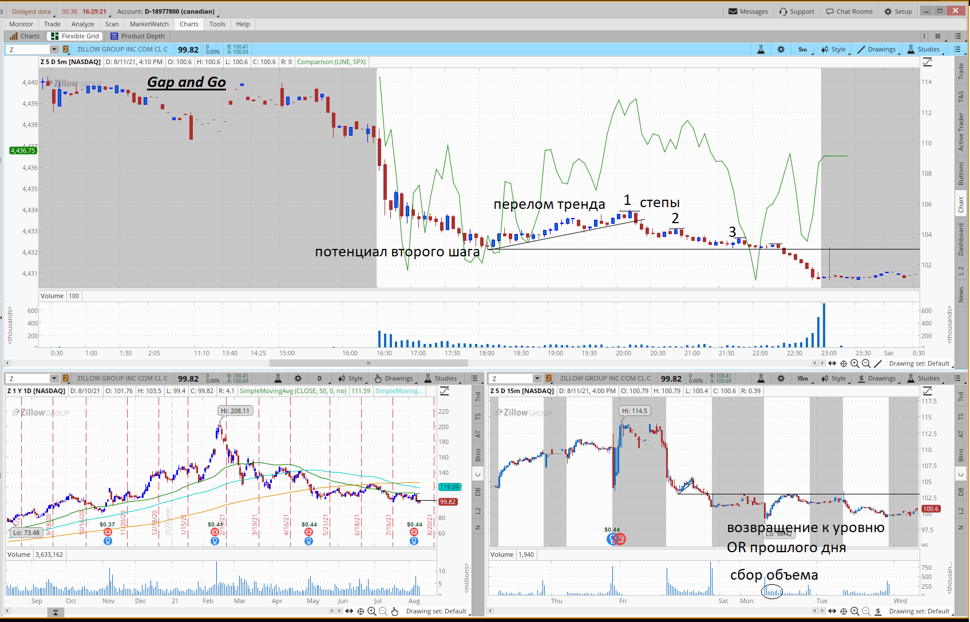Open share/flask icon in top chart toolbar
Image resolution: width=970 pixels, height=622 pixels.
click(x=761, y=50)
